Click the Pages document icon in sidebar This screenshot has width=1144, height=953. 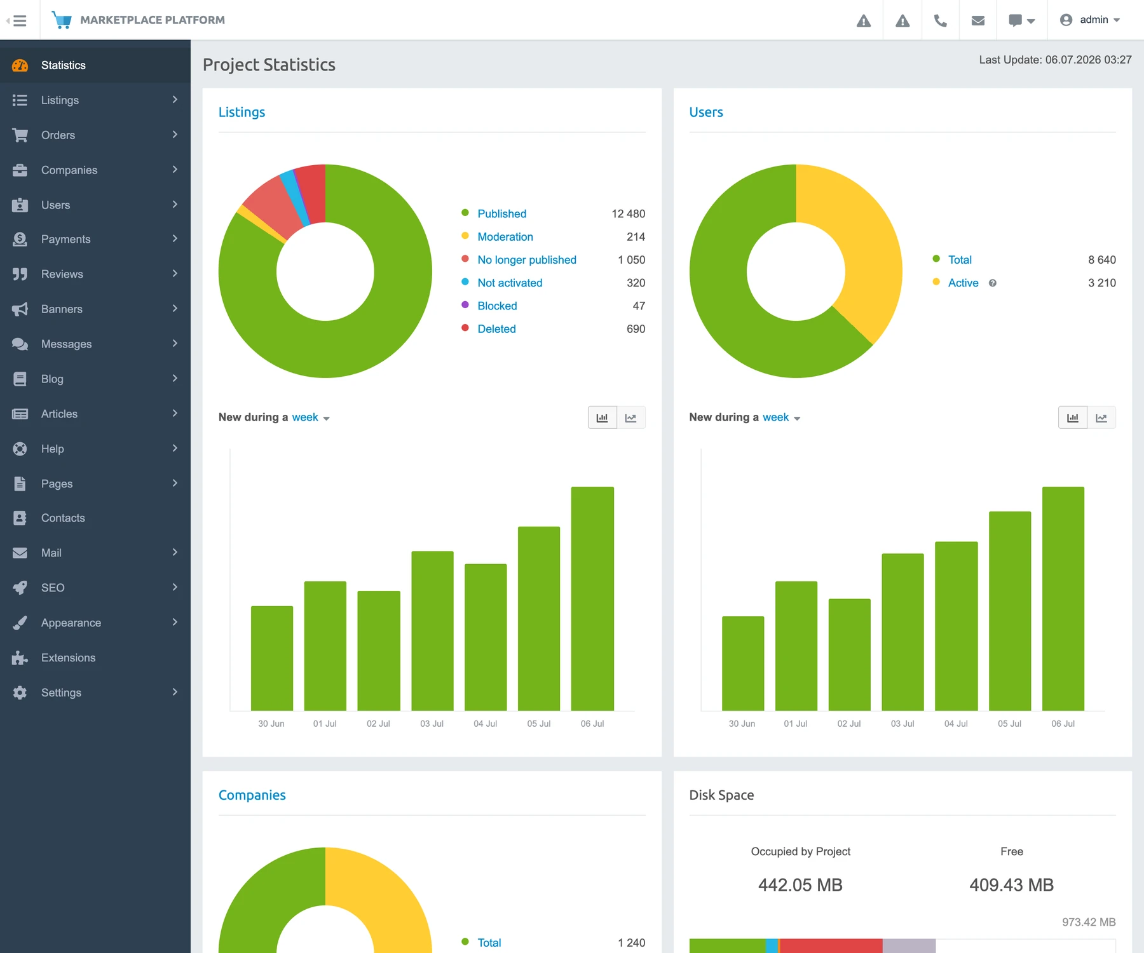coord(20,484)
